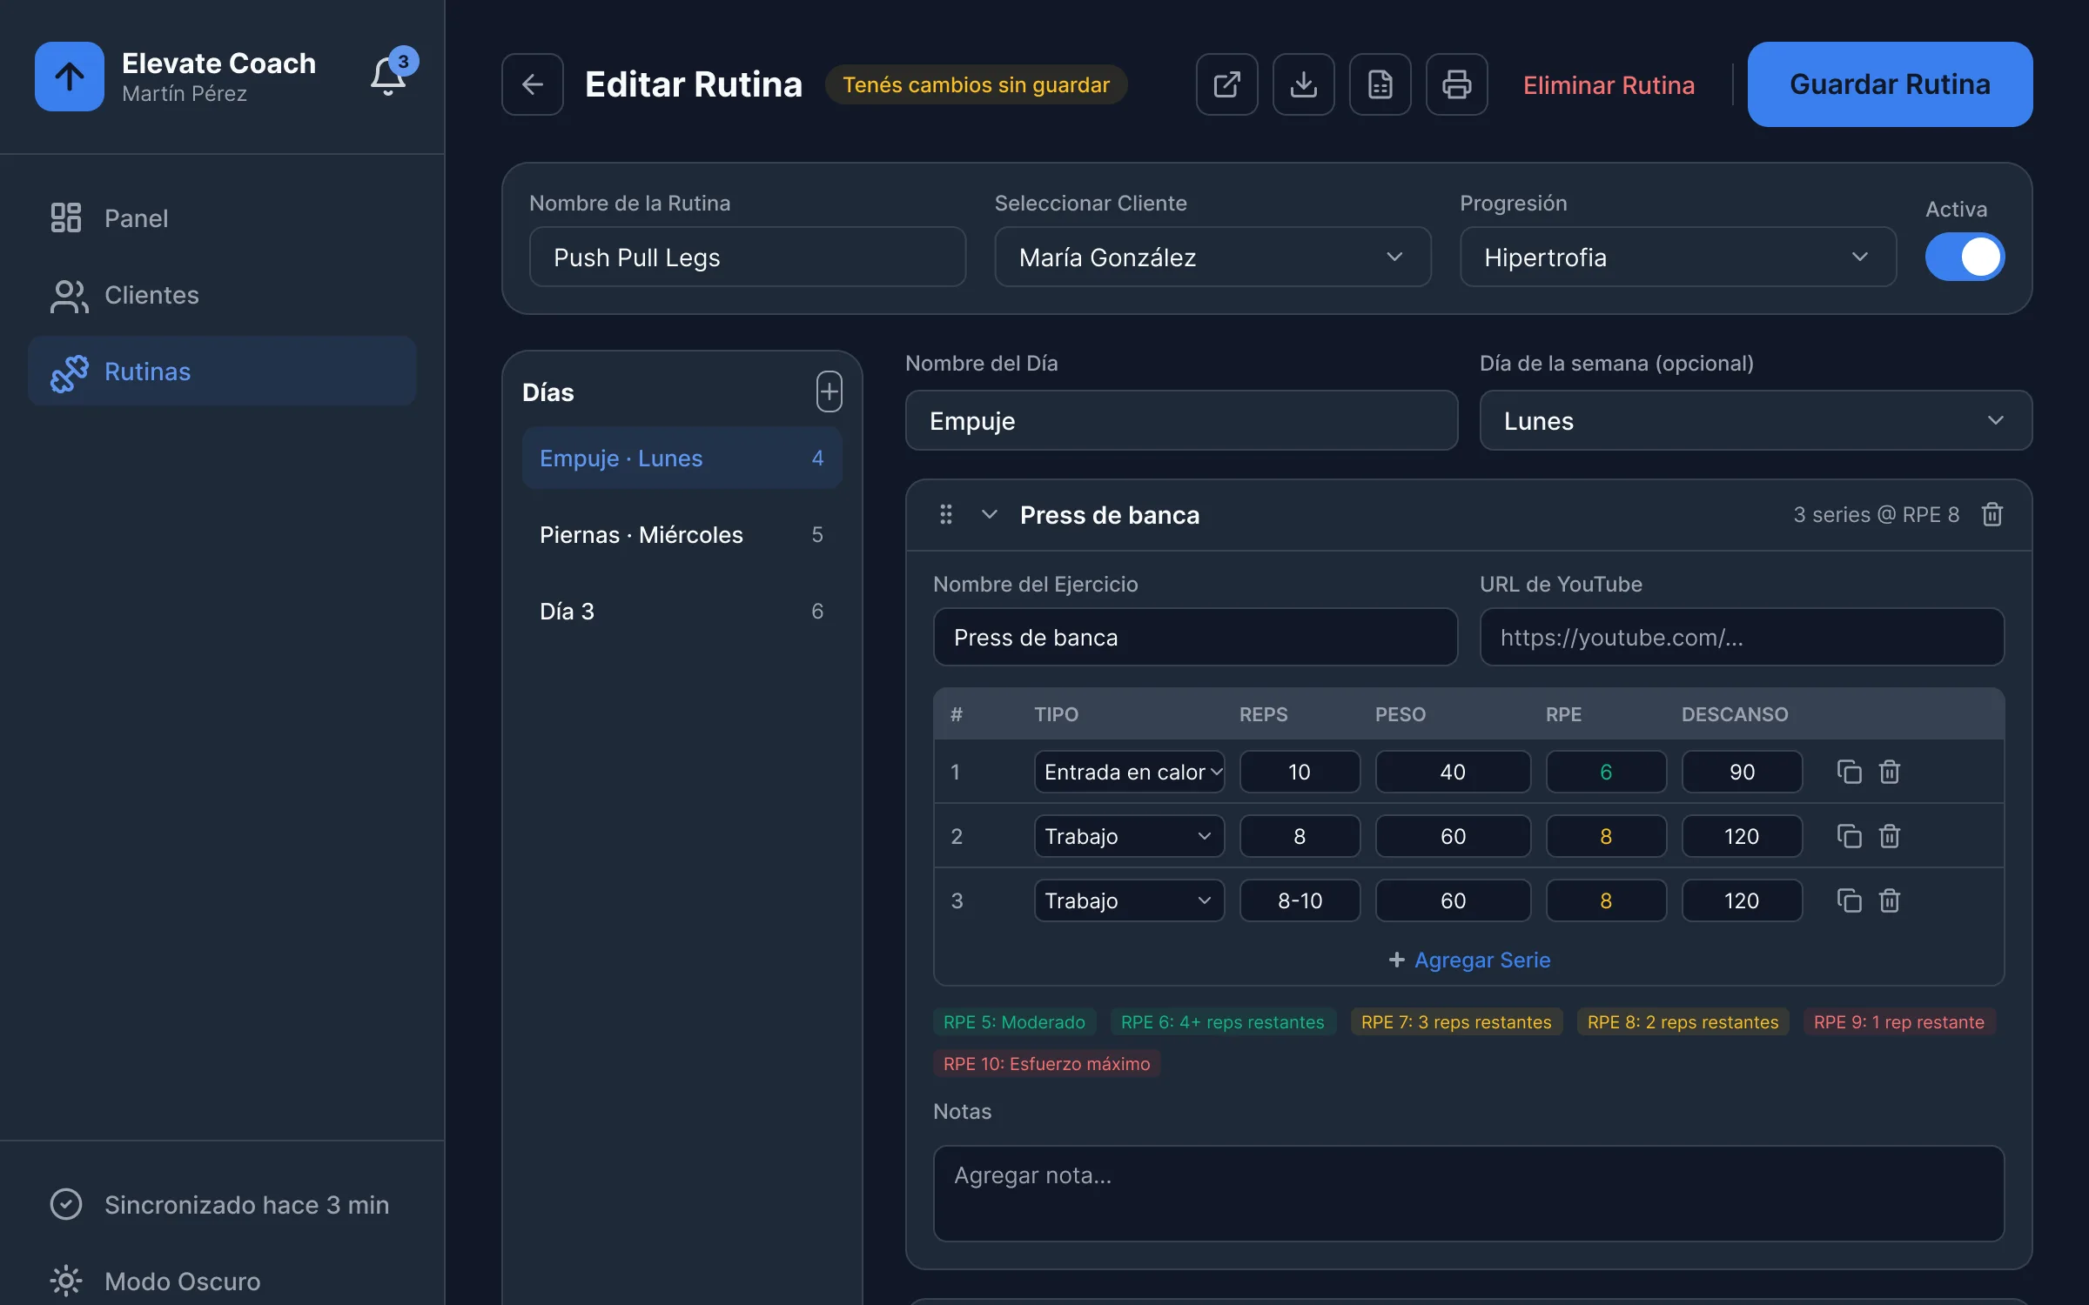Collapse the Press de banca exercise chevron
The image size is (2089, 1305).
pos(990,514)
